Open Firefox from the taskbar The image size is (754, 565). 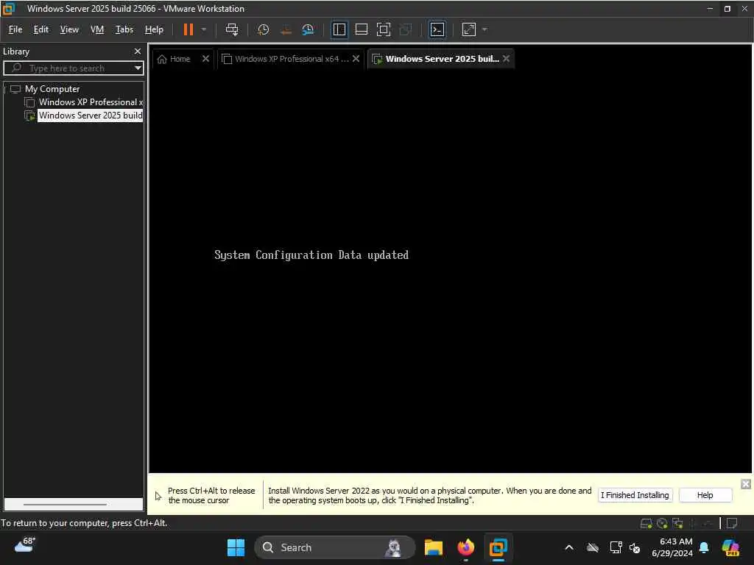tap(465, 547)
